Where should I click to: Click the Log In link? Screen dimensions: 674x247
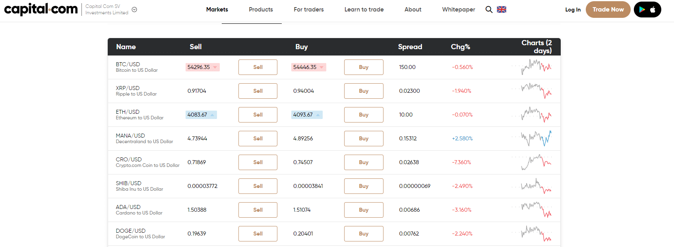coord(573,10)
